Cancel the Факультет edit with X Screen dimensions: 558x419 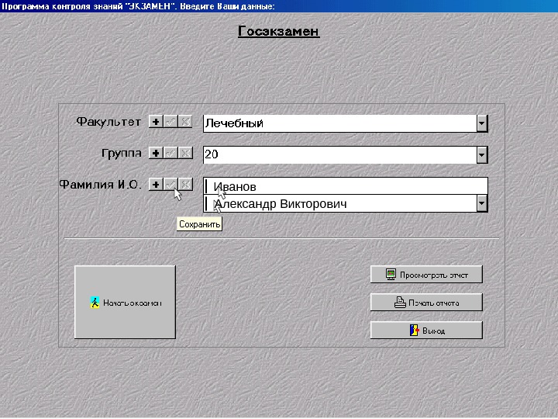pos(185,122)
